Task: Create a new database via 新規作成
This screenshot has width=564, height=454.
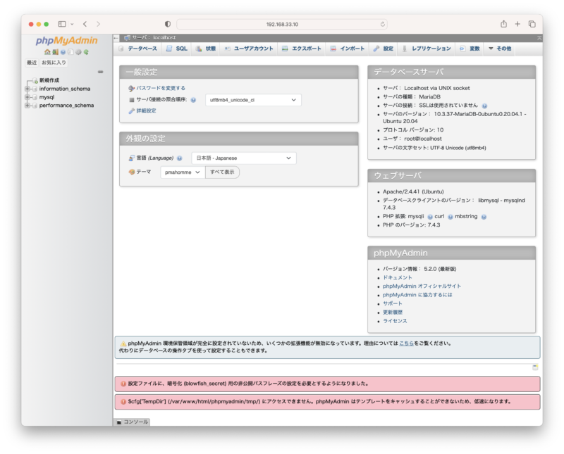Action: click(x=49, y=80)
